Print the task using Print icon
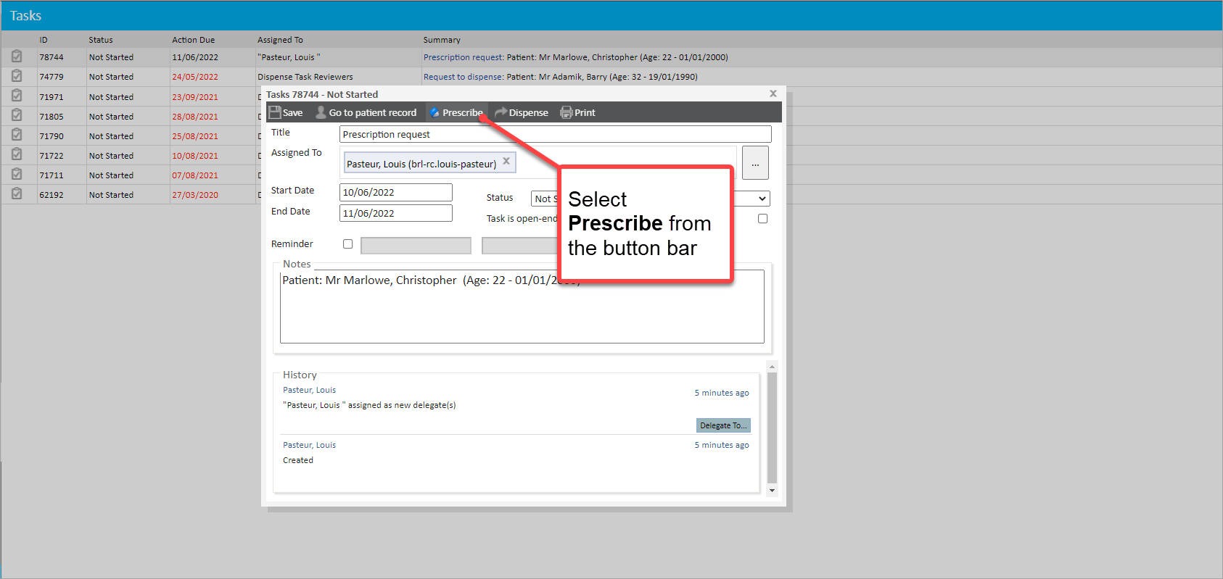 click(578, 112)
